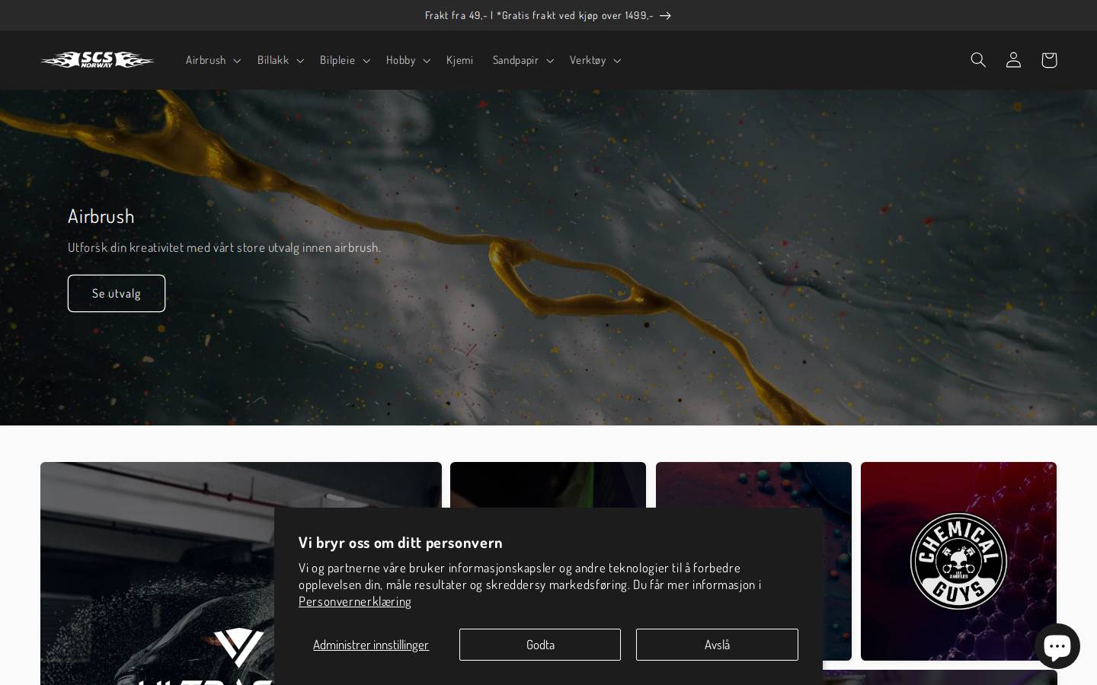Open the Personvernerklæring link
Viewport: 1097px width, 685px height.
click(x=355, y=601)
